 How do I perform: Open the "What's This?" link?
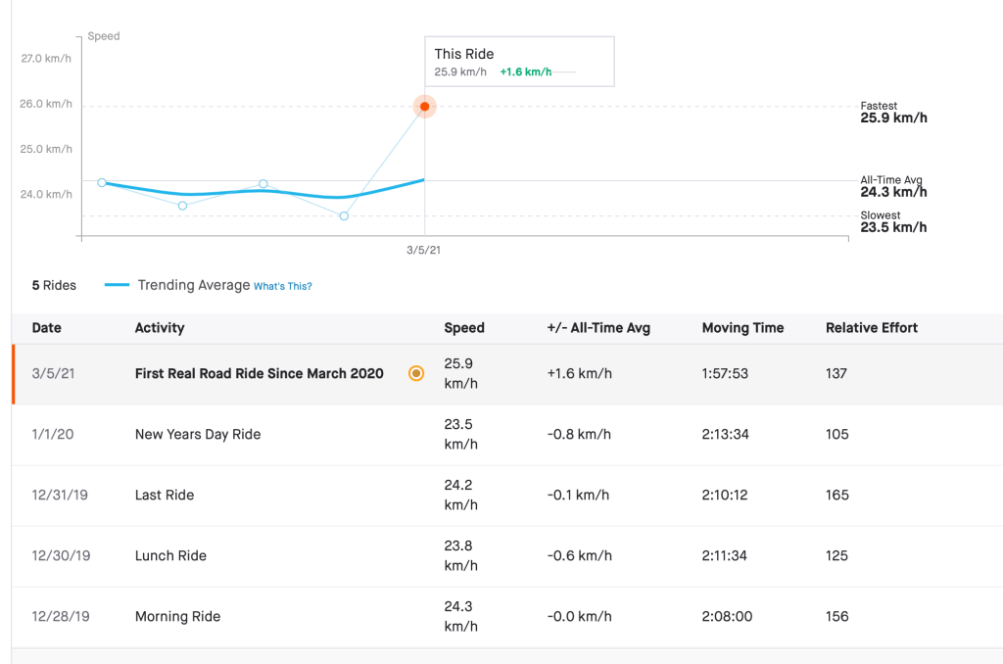(282, 286)
